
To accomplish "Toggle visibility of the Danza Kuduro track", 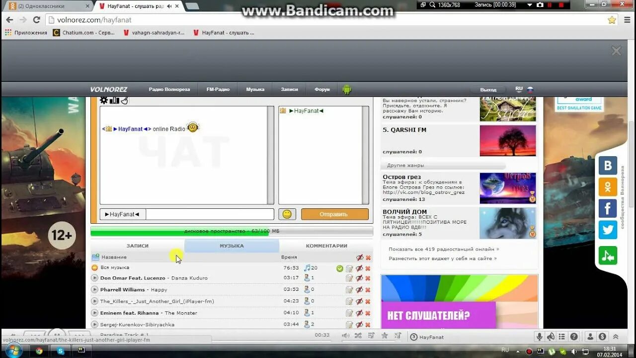I will [x=359, y=278].
